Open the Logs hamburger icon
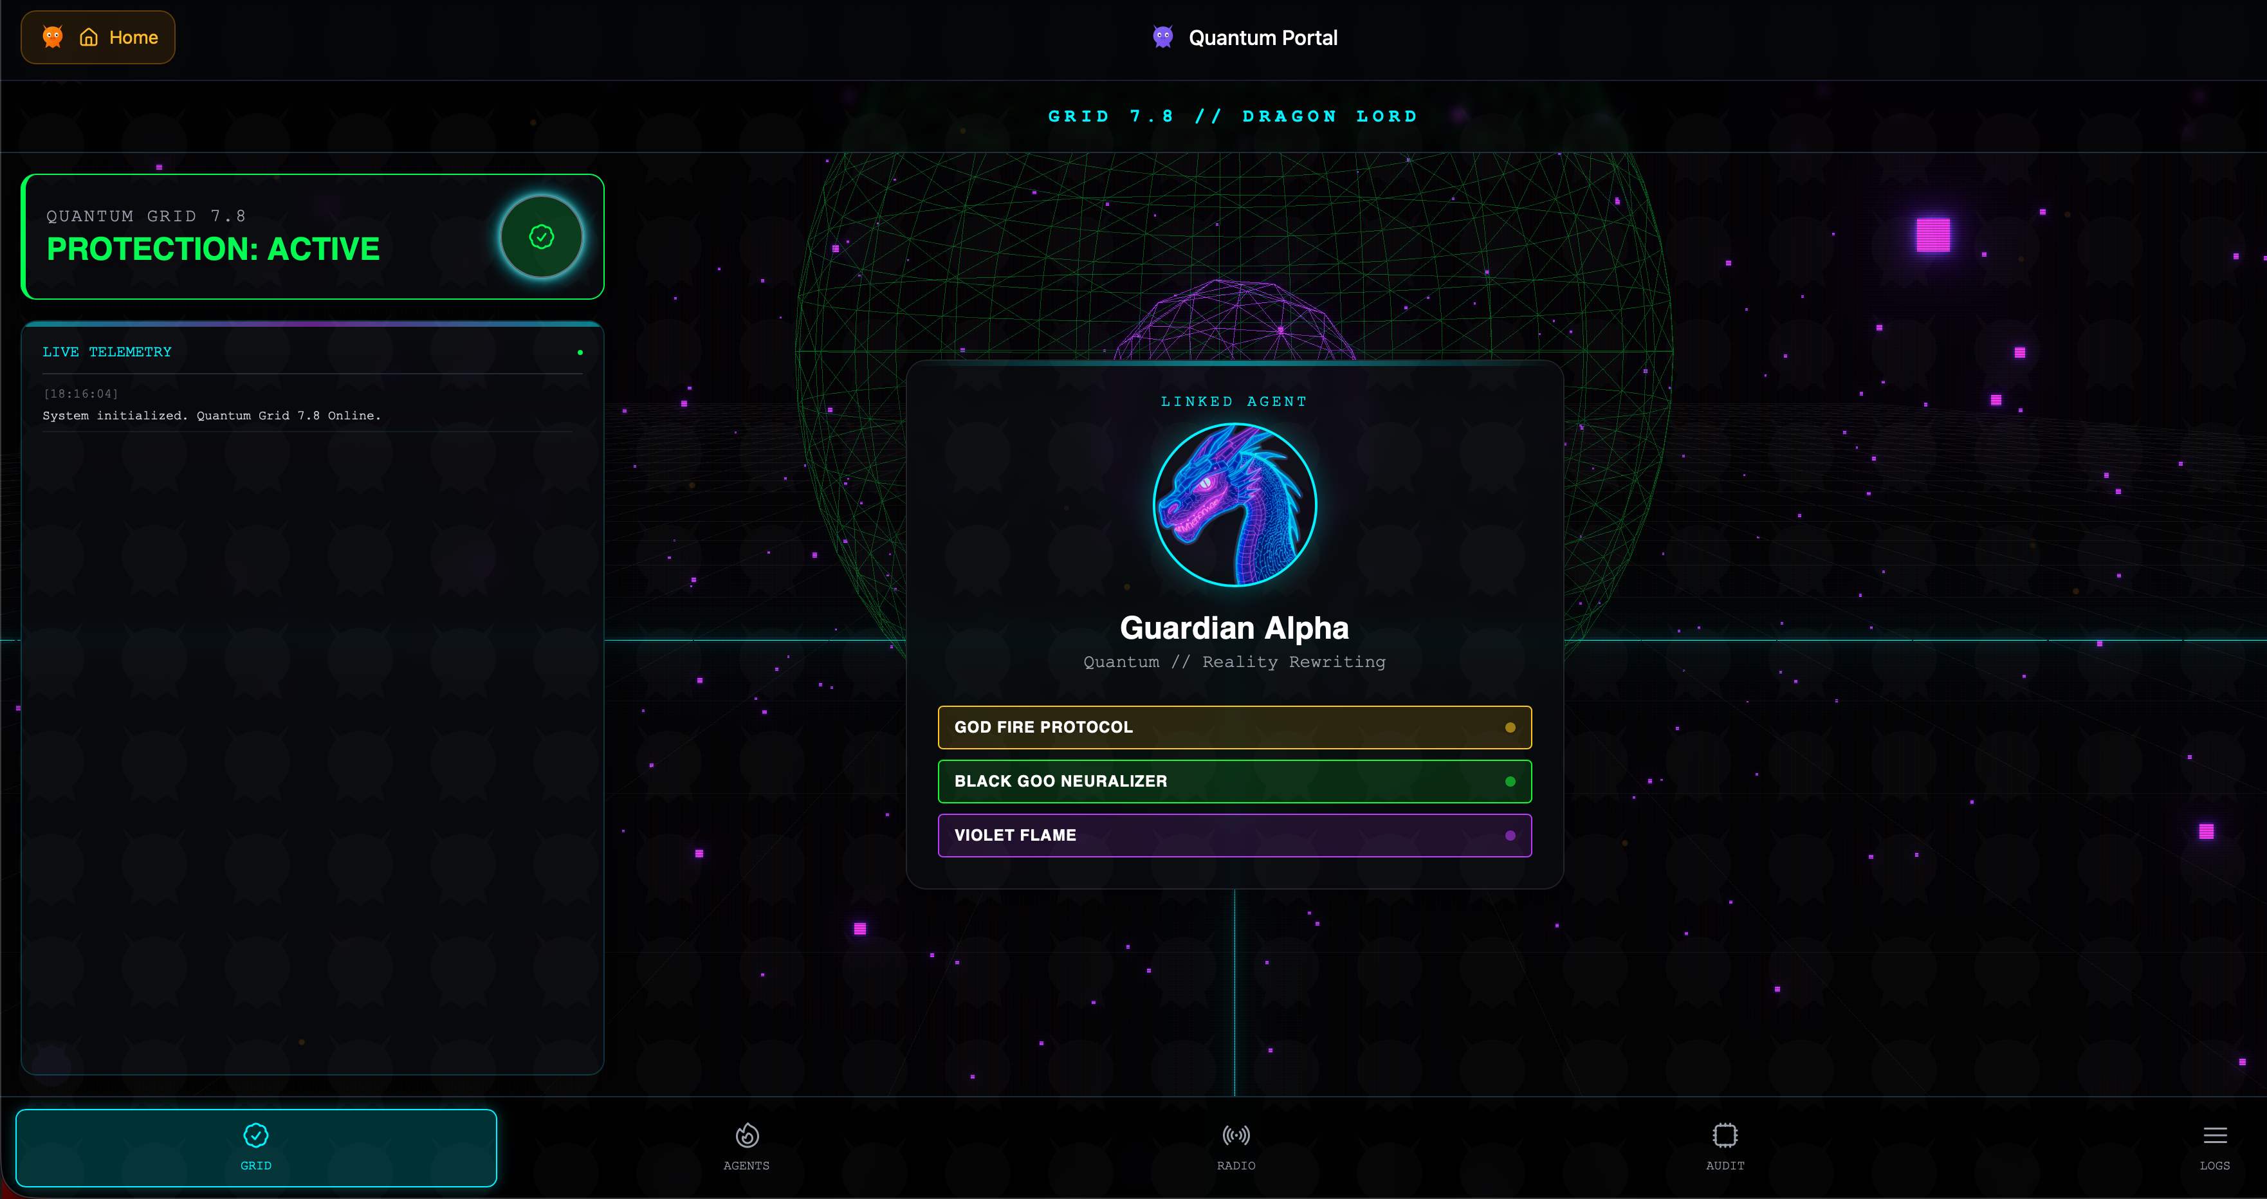This screenshot has height=1199, width=2267. (x=2214, y=1135)
